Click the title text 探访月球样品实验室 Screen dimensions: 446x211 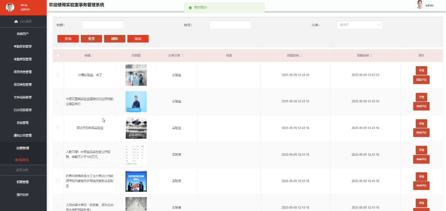(x=90, y=128)
